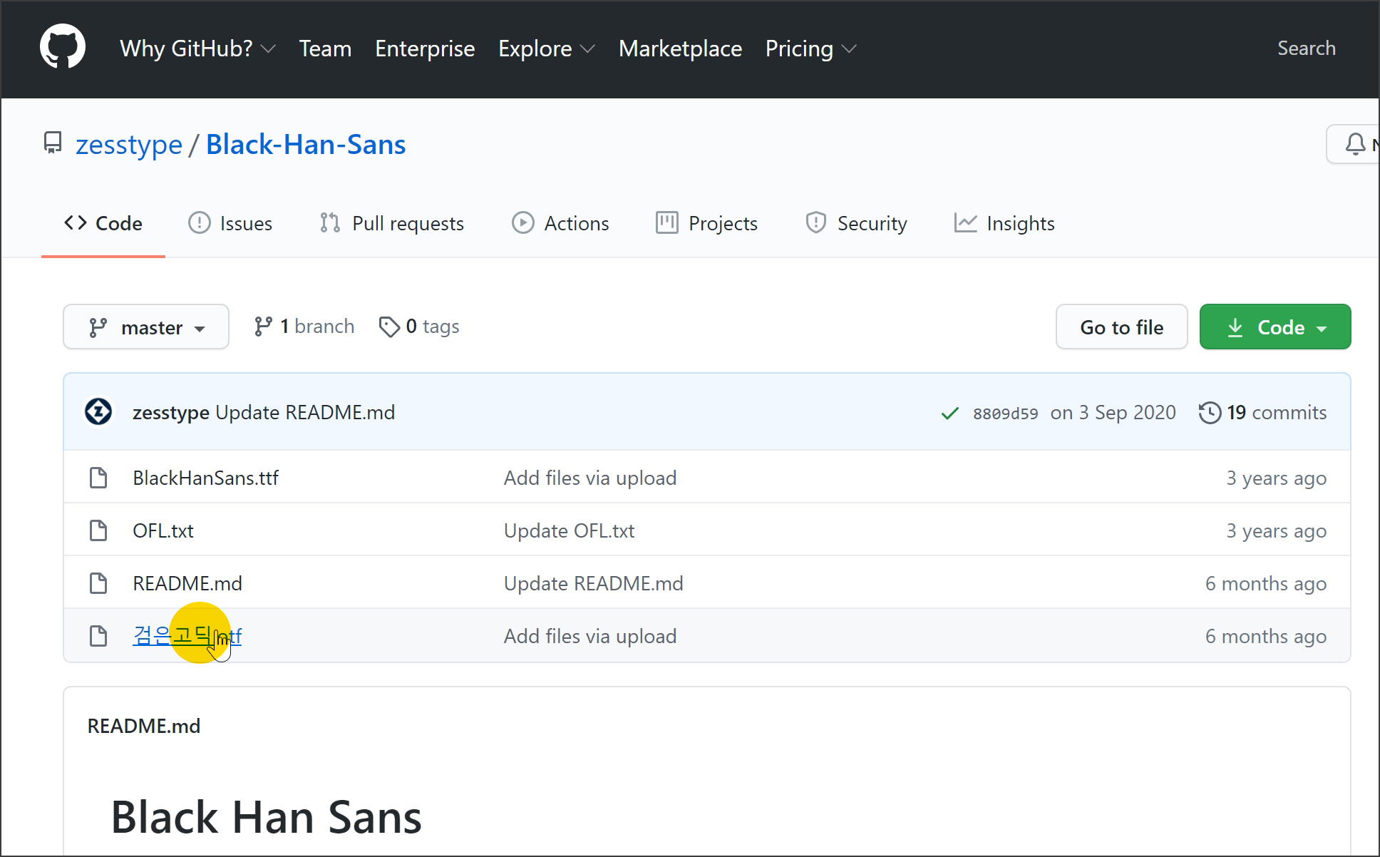Select the Code tab
The height and width of the screenshot is (857, 1380).
(x=103, y=223)
